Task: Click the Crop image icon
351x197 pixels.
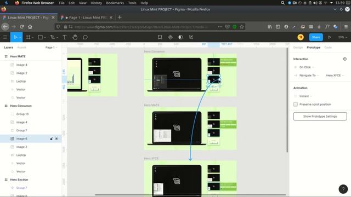Action: (x=191, y=37)
